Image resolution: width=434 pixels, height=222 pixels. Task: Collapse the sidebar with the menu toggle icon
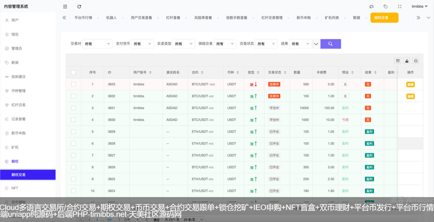(65, 7)
